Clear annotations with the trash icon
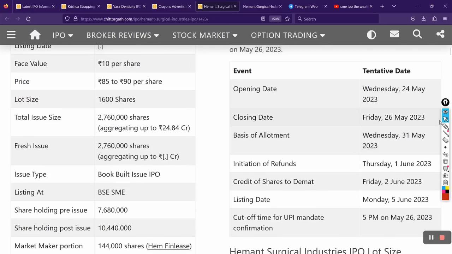452x254 pixels. (x=445, y=162)
